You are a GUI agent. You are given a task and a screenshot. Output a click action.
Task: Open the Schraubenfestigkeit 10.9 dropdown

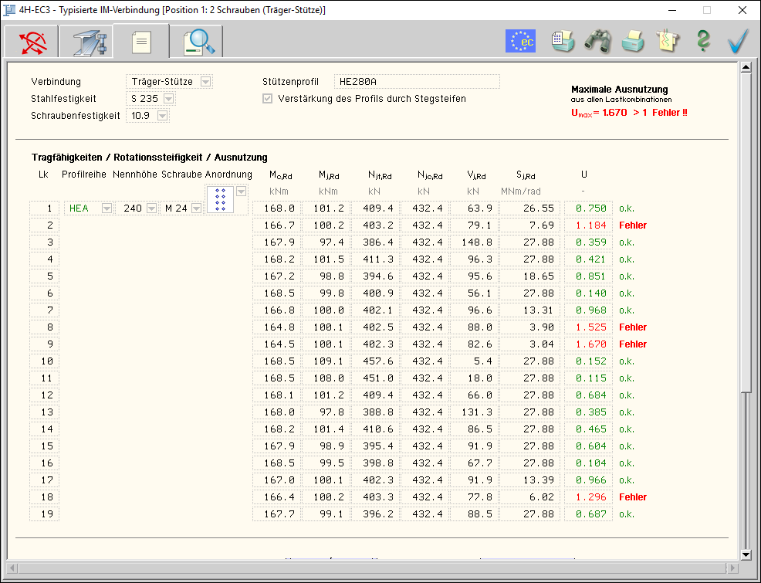point(162,116)
